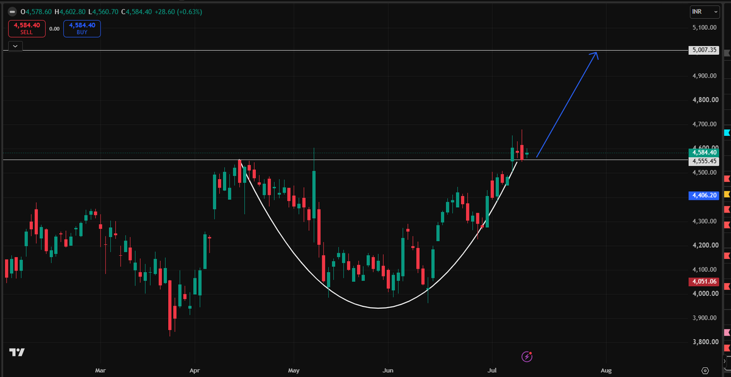Select the green 4,584.40 current price label

click(x=704, y=153)
